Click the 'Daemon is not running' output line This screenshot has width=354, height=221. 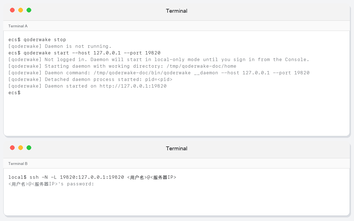pos(60,46)
